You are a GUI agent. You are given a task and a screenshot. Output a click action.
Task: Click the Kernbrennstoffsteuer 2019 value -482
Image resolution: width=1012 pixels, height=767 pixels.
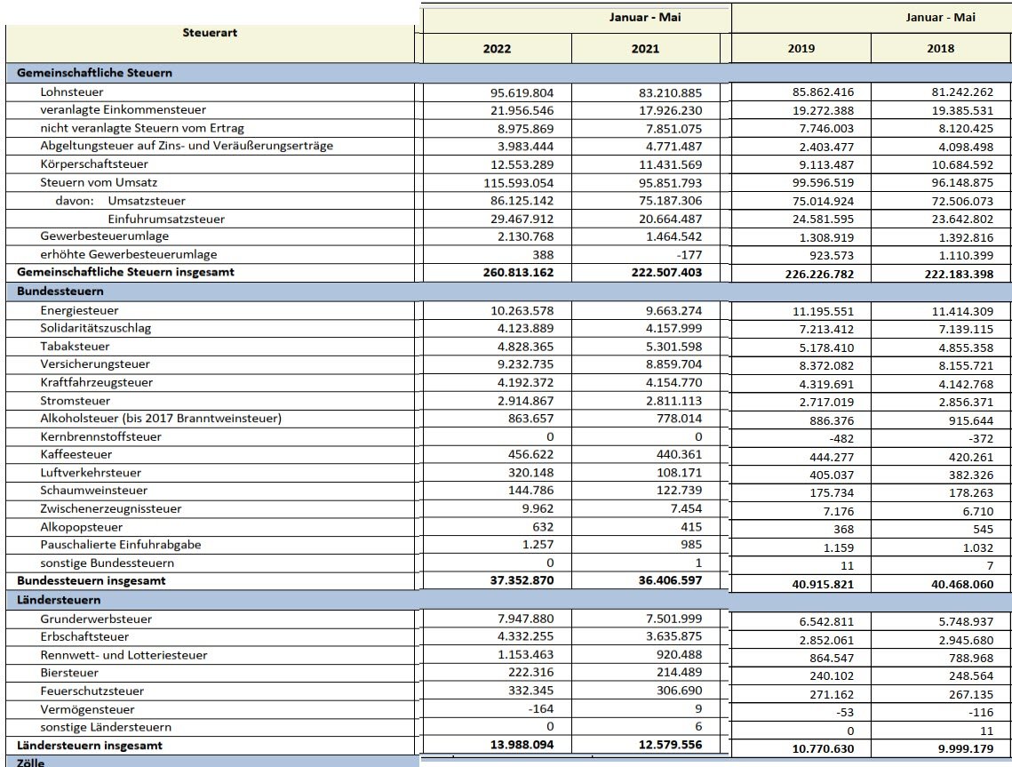[x=841, y=439]
